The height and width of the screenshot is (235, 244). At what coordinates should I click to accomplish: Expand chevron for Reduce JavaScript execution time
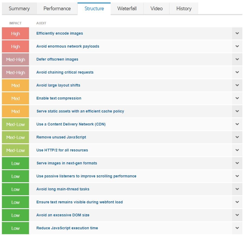coord(237,228)
